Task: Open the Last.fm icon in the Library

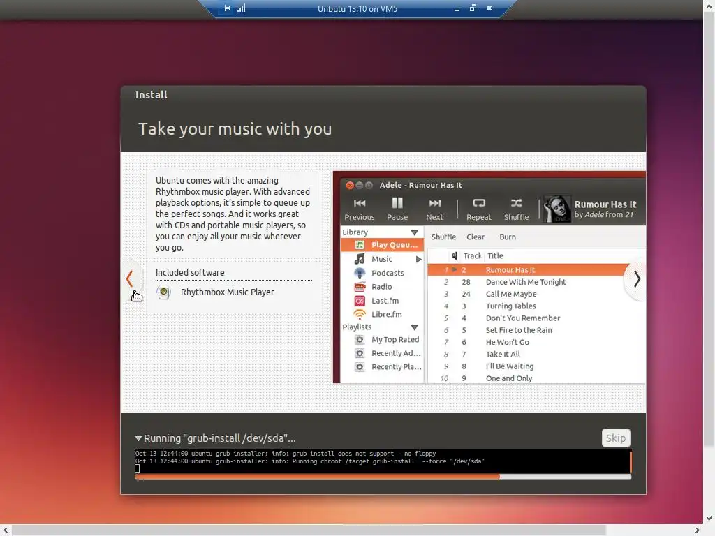Action: (x=360, y=301)
